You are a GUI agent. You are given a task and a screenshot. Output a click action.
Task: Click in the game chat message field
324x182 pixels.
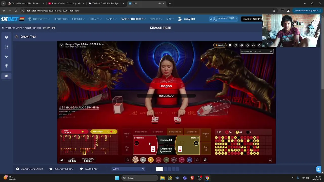(x=255, y=51)
